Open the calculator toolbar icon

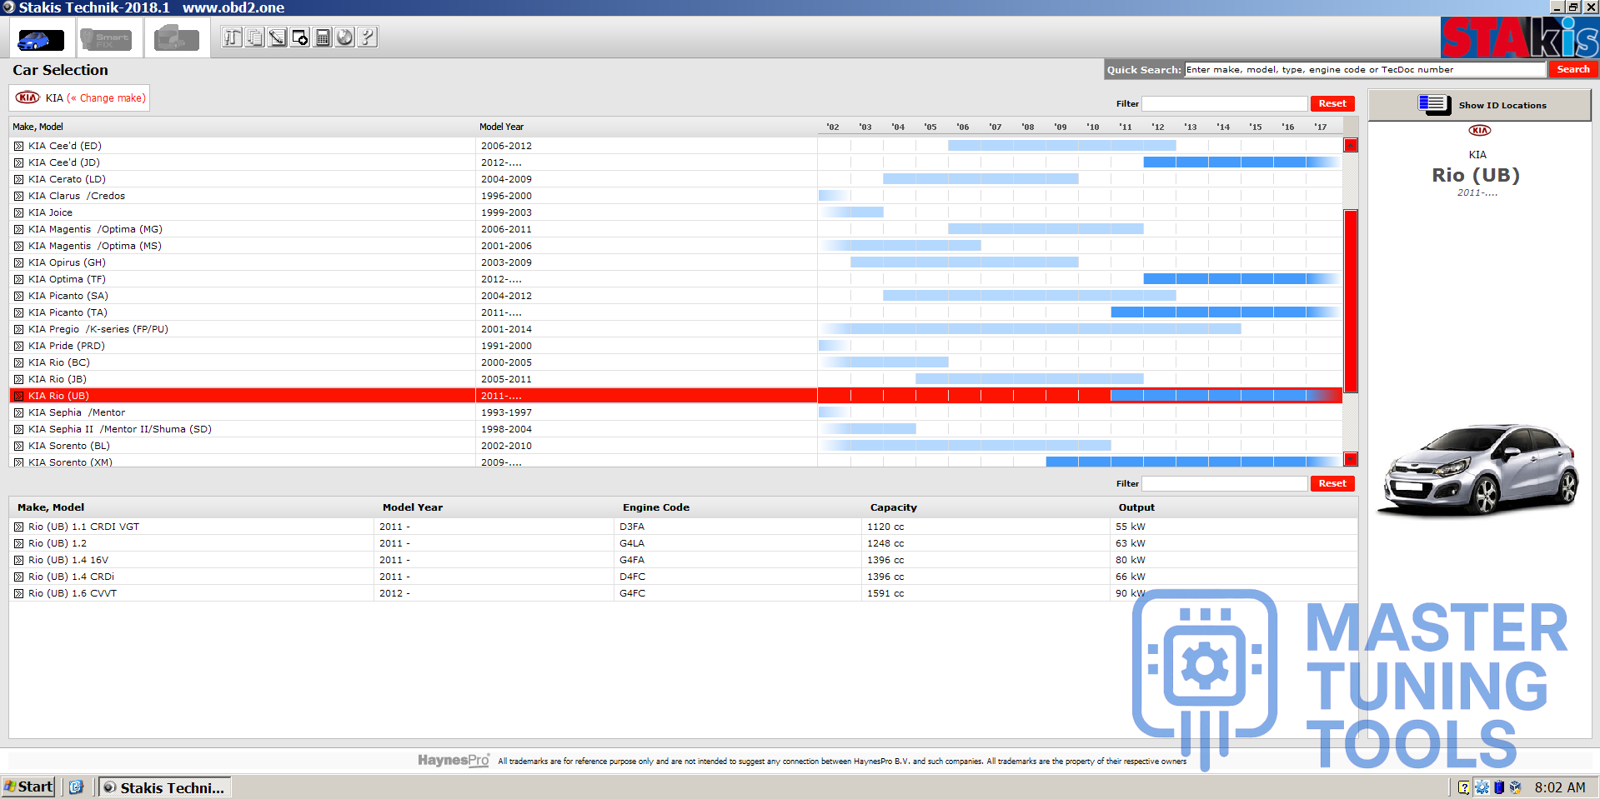point(322,37)
